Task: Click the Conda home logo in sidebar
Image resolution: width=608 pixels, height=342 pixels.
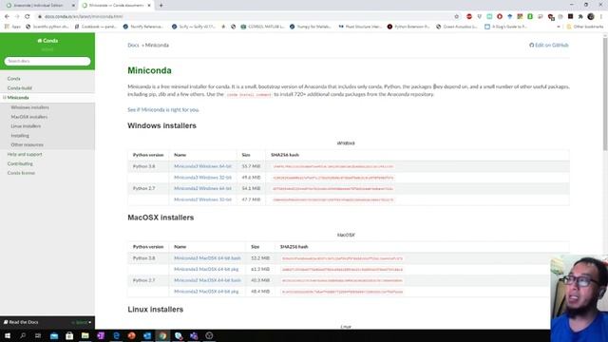Action: pyautogui.click(x=47, y=41)
